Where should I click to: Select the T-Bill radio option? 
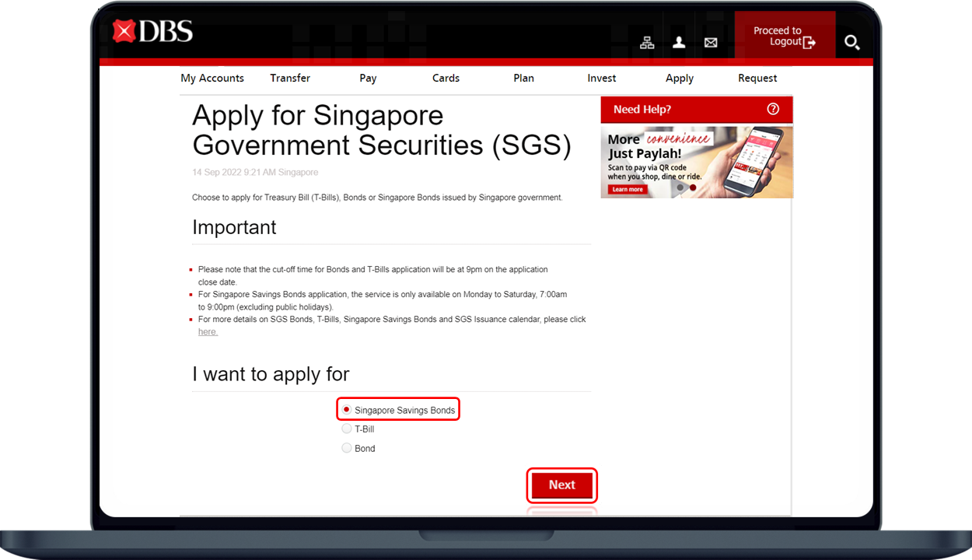pyautogui.click(x=347, y=429)
